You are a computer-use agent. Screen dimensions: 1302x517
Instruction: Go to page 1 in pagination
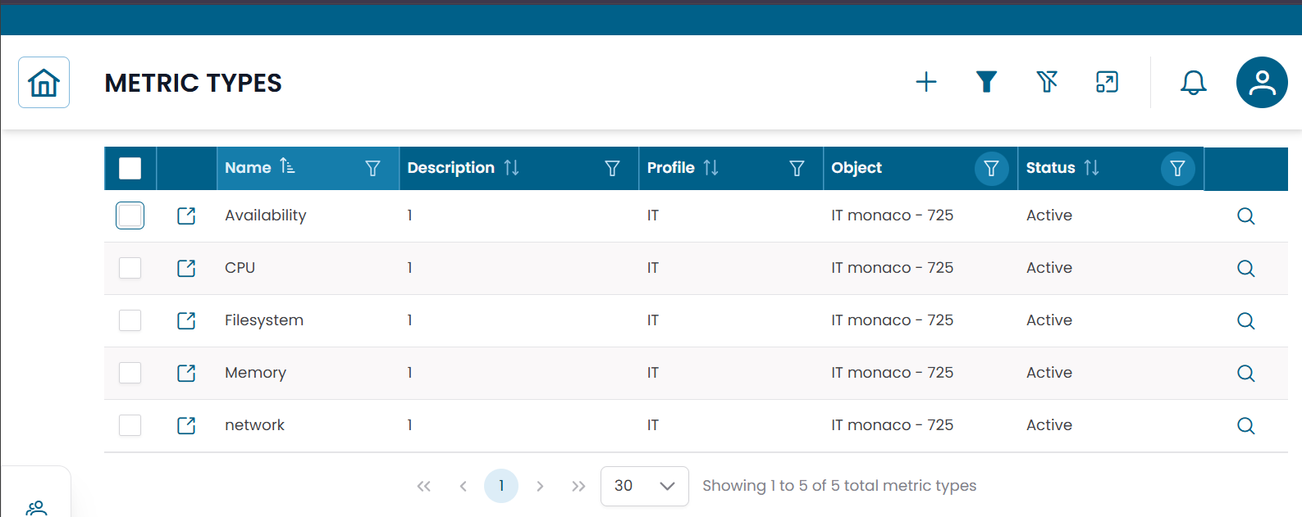501,486
